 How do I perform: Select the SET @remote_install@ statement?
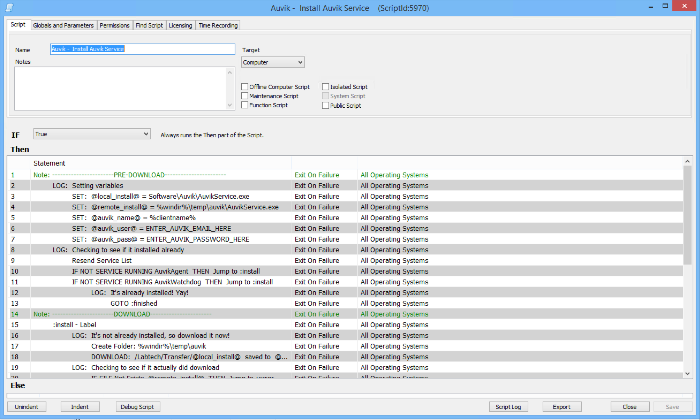point(345,207)
